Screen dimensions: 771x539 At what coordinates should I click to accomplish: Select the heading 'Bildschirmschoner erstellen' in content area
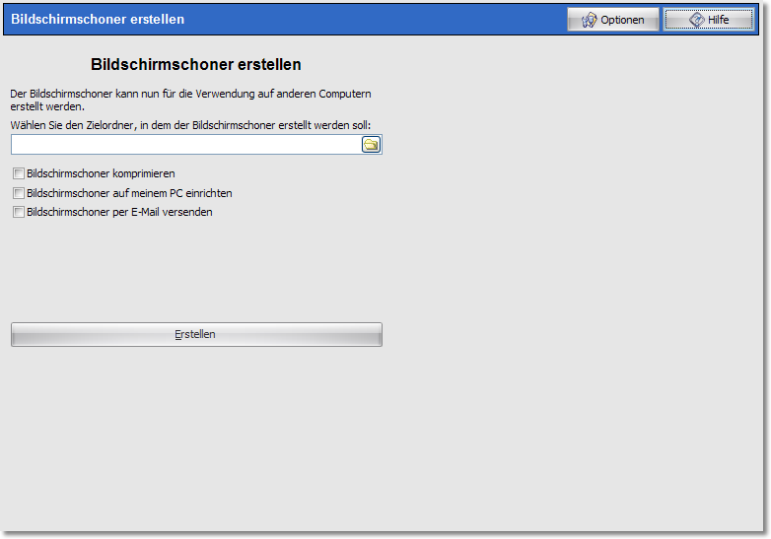click(x=195, y=64)
